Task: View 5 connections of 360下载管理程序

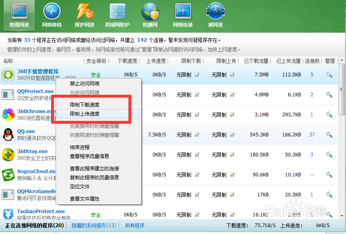Action: pos(312,75)
